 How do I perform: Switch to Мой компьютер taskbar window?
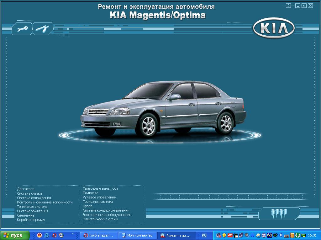click(137, 235)
